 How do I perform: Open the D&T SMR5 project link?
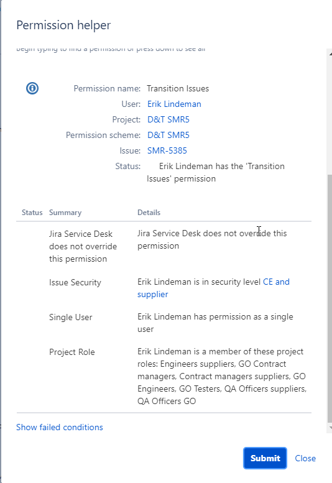pyautogui.click(x=168, y=119)
